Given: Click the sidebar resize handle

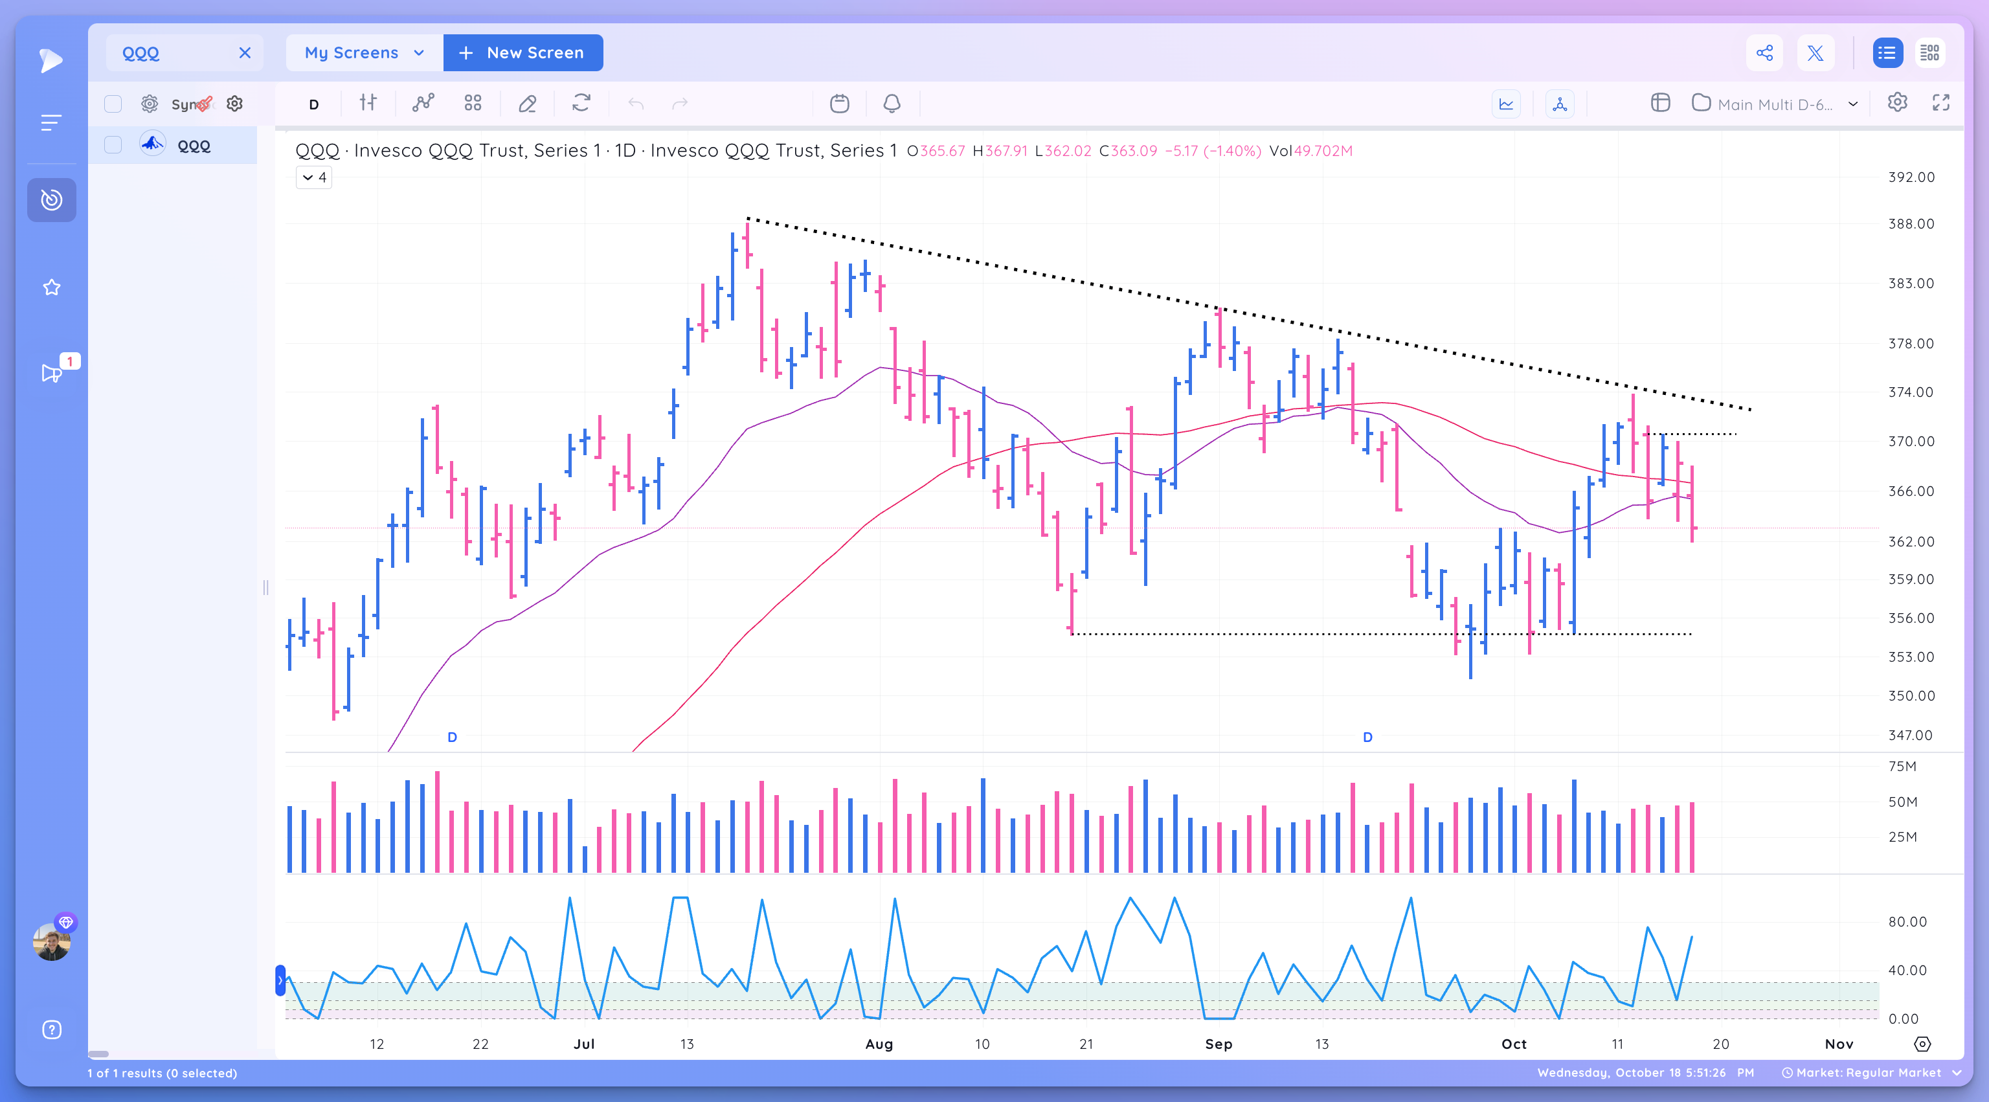Looking at the screenshot, I should coord(265,588).
